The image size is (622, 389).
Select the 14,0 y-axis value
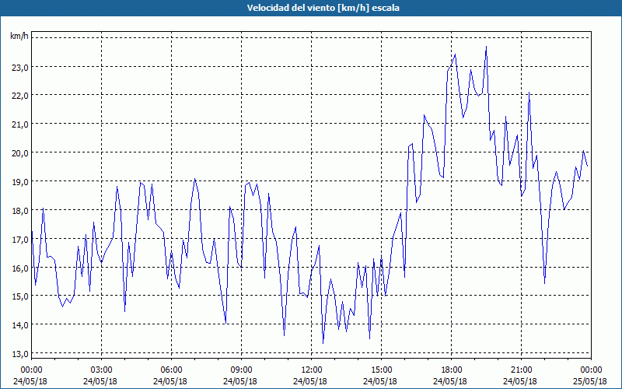click(x=21, y=325)
